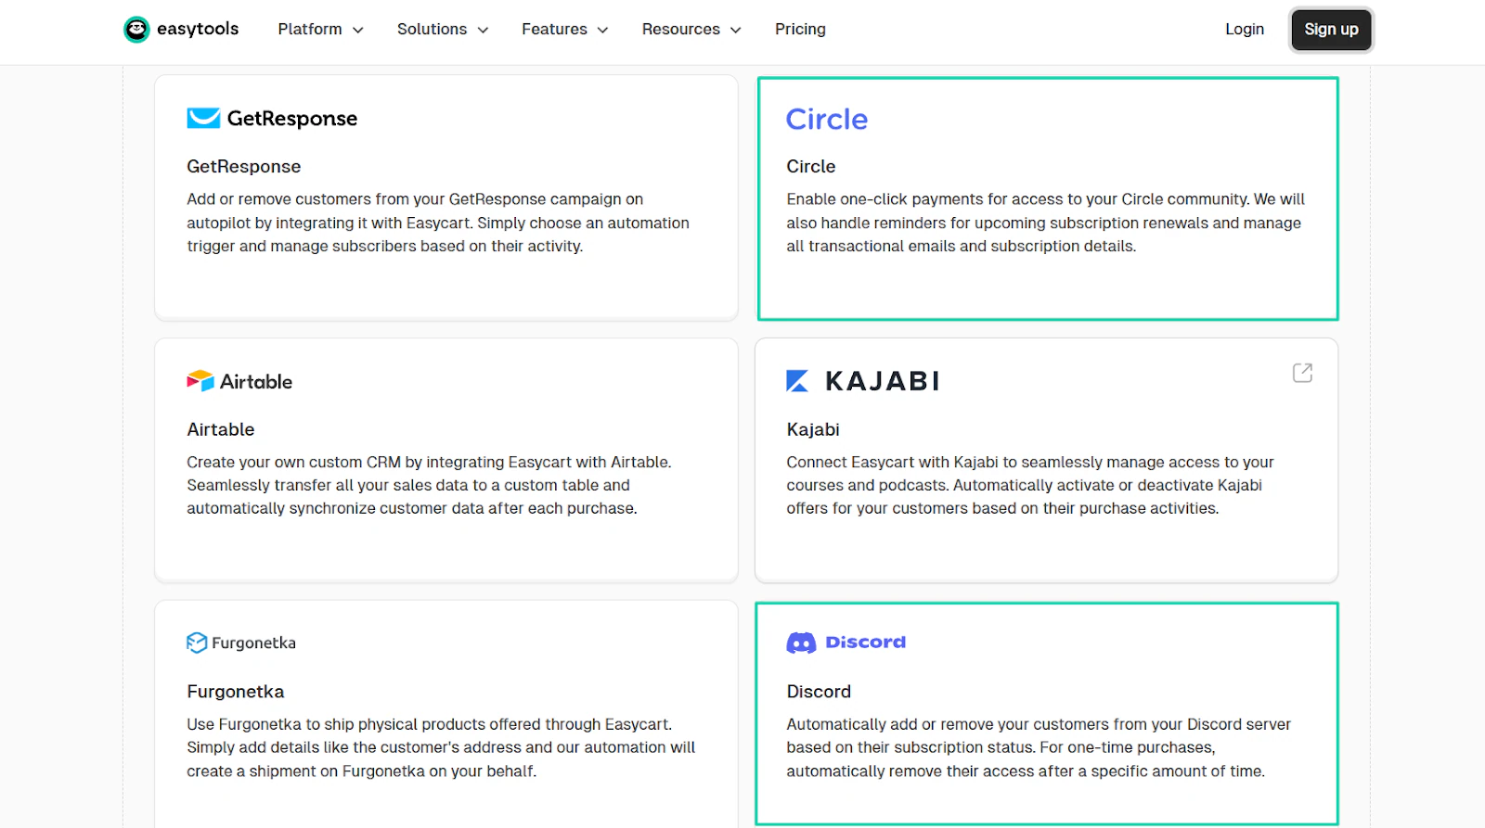Screen dimensions: 1485x828
Task: Click the easytools mascot logo icon
Action: point(136,30)
